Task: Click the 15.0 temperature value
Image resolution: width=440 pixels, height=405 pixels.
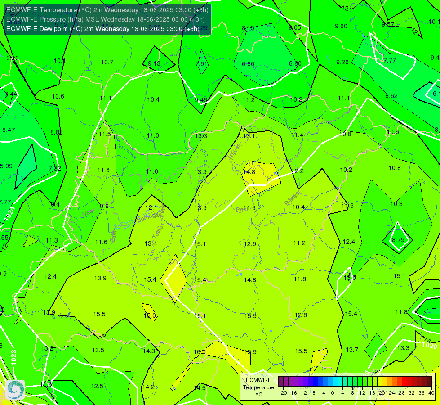Action: 150,315
